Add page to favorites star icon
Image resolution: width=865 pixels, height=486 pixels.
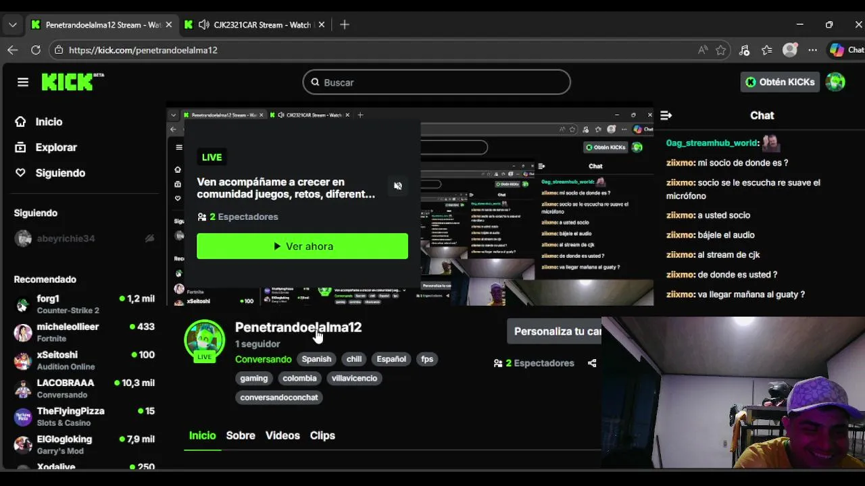721,50
